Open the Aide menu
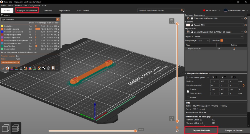The image size is (250, 134). [x=44, y=5]
